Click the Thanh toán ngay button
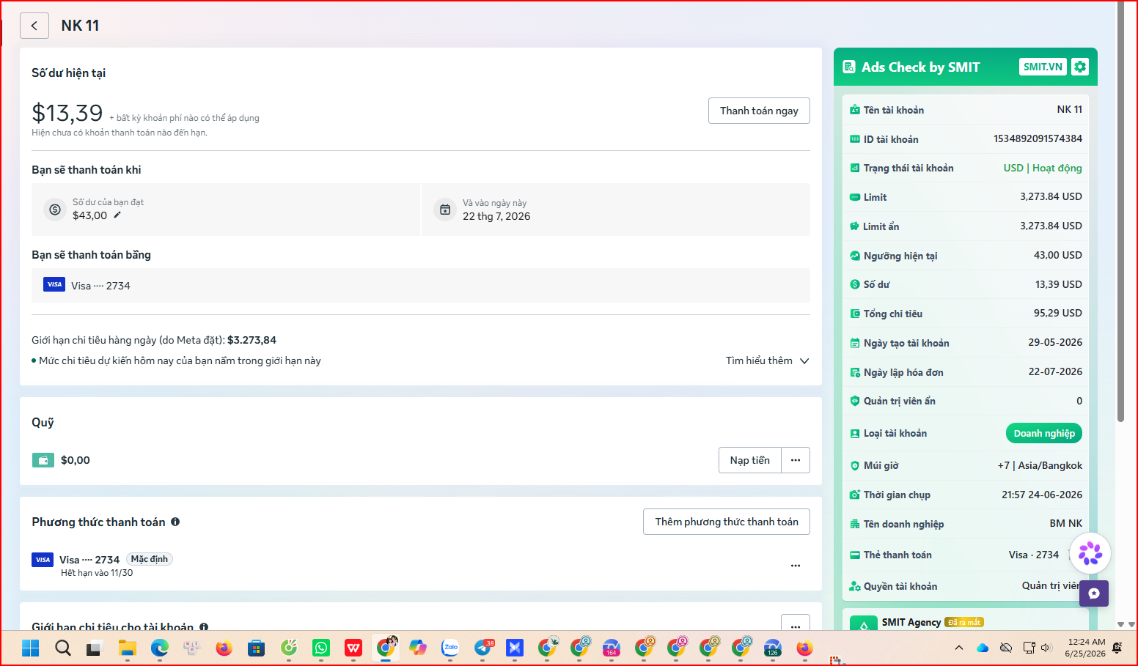 pyautogui.click(x=759, y=111)
